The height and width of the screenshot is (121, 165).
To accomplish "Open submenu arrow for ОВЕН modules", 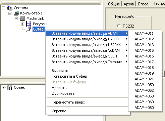I will [x=126, y=56].
